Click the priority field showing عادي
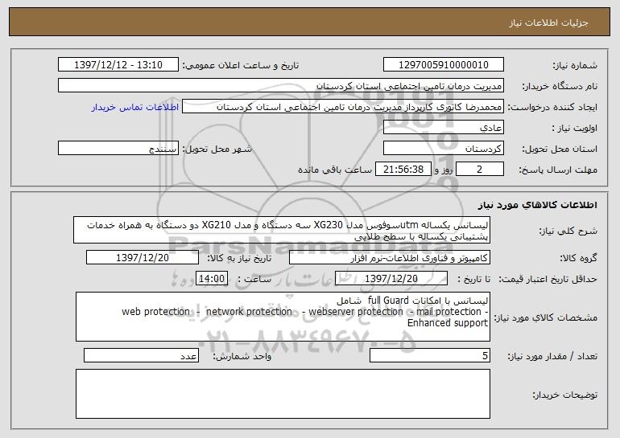 [x=443, y=128]
